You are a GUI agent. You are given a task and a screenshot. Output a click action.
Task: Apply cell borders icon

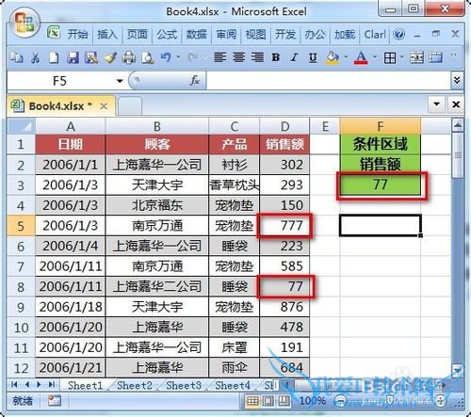click(x=390, y=57)
